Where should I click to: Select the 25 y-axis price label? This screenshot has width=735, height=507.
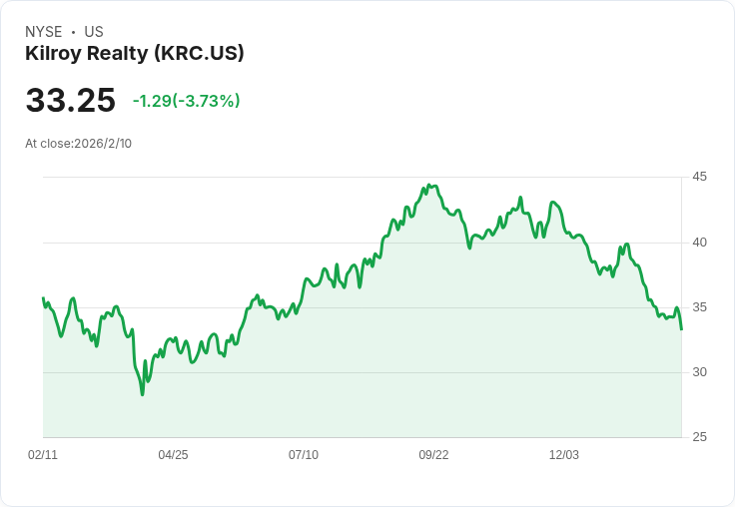tap(700, 437)
